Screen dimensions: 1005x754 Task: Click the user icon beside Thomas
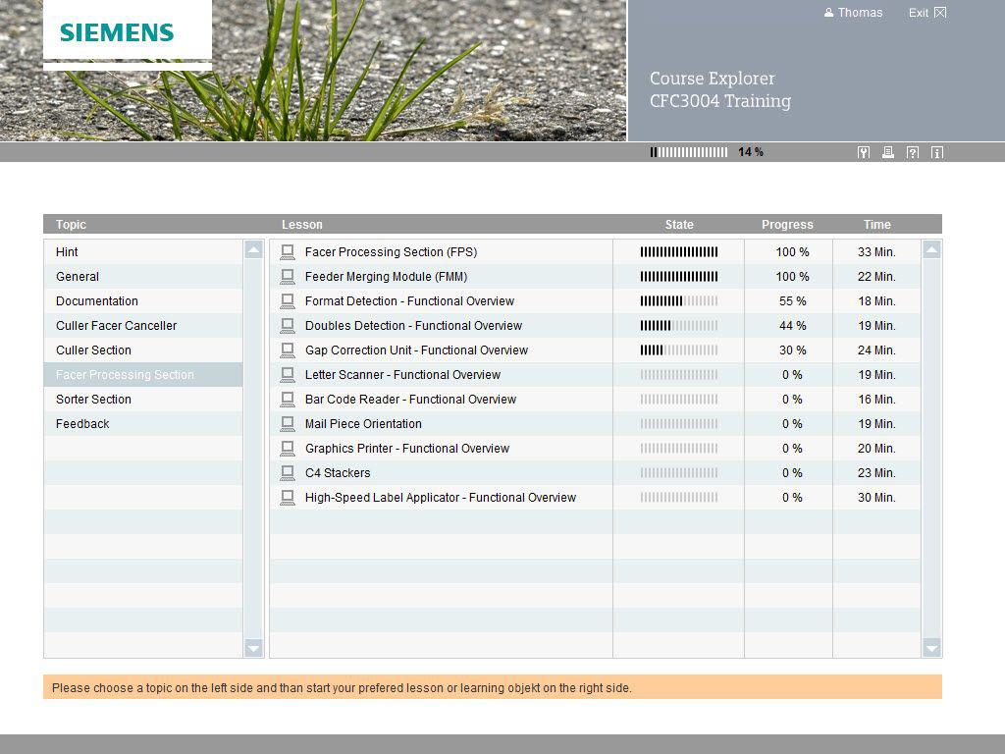point(828,13)
